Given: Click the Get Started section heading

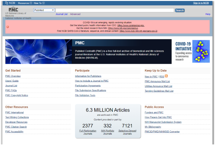Looking at the screenshot, I should pos(13,71).
